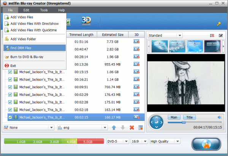The height and width of the screenshot is (156, 228).
Task: Click the Estimated Size column header
Action: coord(113,35)
